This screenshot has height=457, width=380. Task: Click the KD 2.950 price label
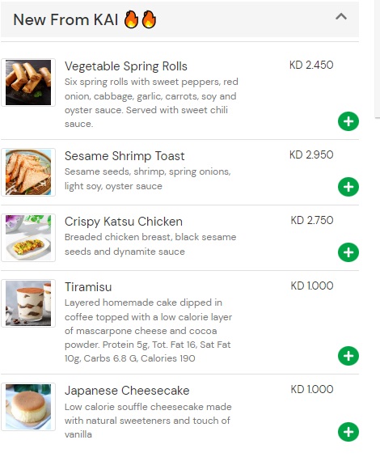pyautogui.click(x=311, y=154)
